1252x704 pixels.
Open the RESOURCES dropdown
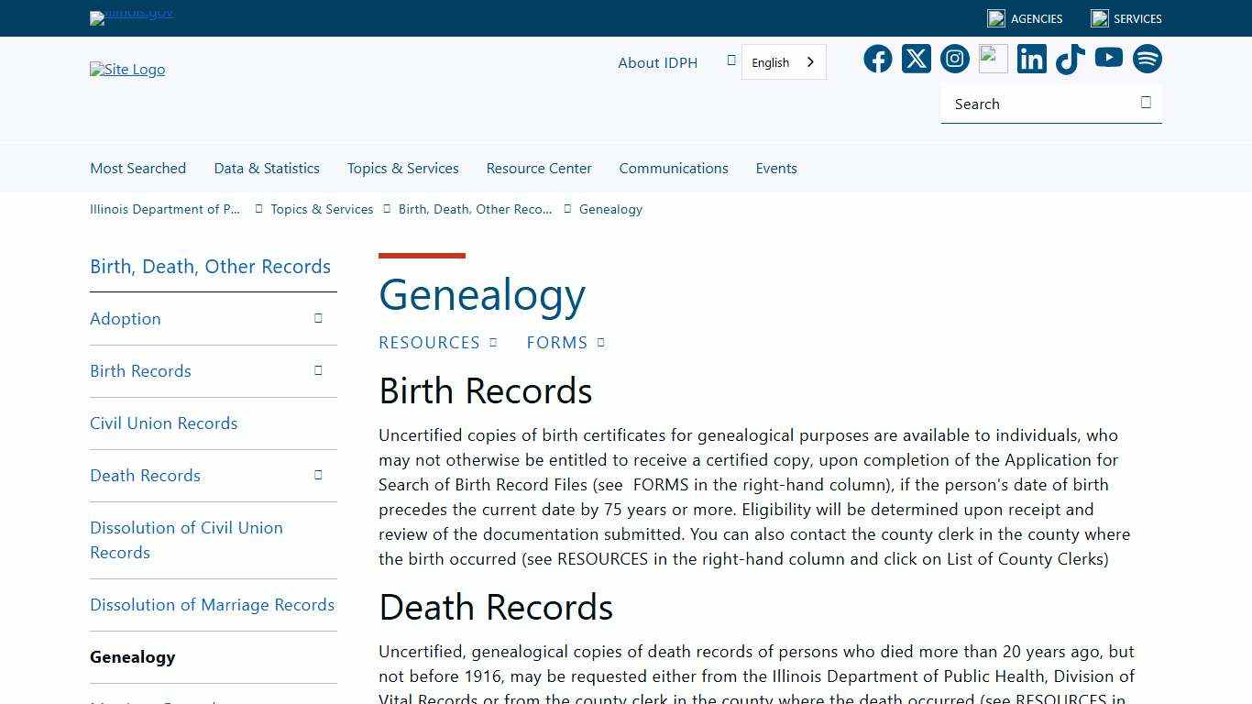coord(437,342)
